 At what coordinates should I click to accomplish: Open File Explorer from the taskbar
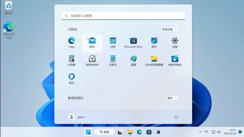tap(130, 132)
